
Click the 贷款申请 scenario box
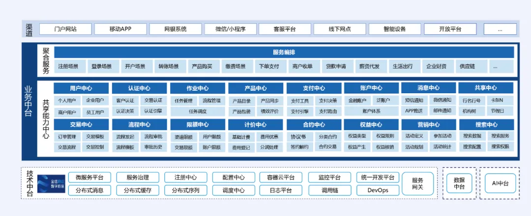336,66
